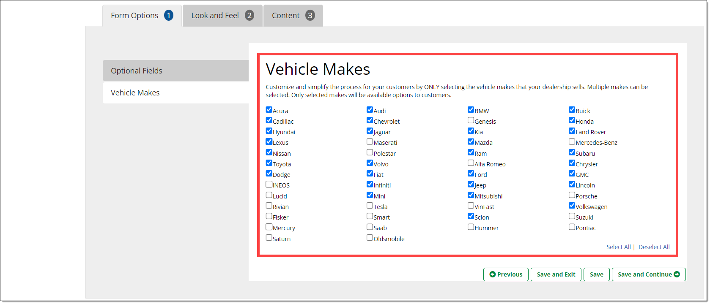710x304 pixels.
Task: Enable the Rivian checkbox
Action: click(x=269, y=206)
